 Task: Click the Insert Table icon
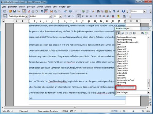click(87, 11)
